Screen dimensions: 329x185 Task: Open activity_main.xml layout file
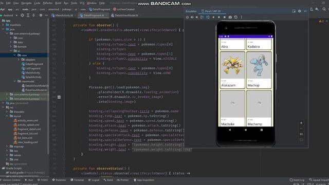click(26, 120)
